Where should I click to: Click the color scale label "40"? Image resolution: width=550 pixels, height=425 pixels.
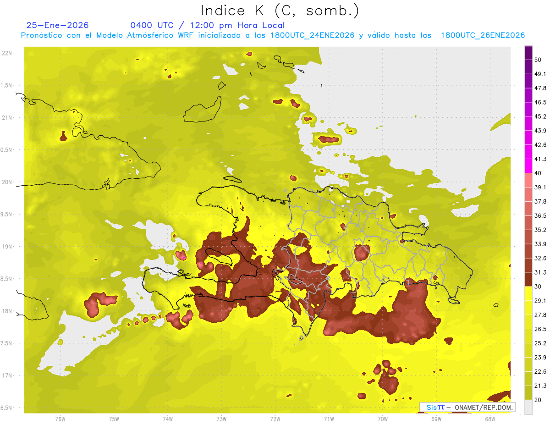[538, 173]
